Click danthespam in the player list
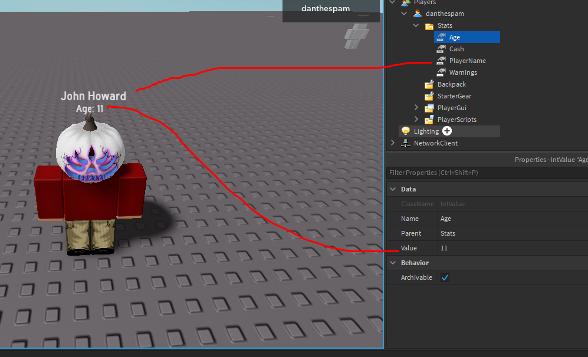 (x=326, y=9)
